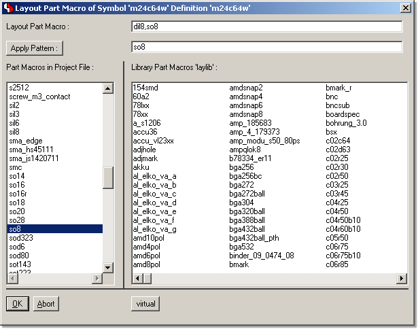This screenshot has width=418, height=329.
Task: Click the project list's horizontal scroll right arrow
Action: point(97,278)
